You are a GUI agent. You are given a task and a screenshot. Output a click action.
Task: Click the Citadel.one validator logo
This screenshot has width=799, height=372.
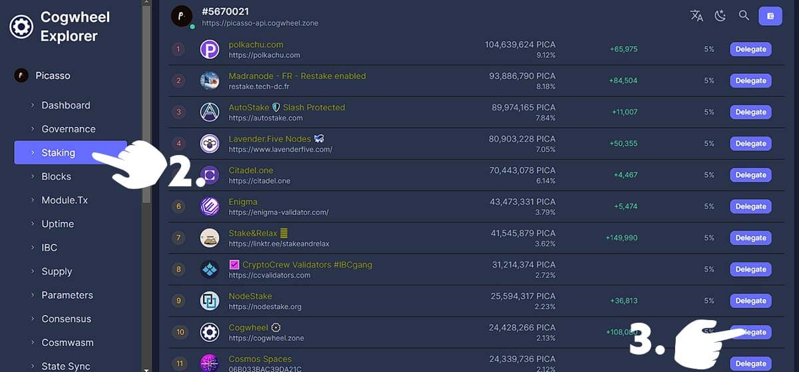click(x=210, y=175)
